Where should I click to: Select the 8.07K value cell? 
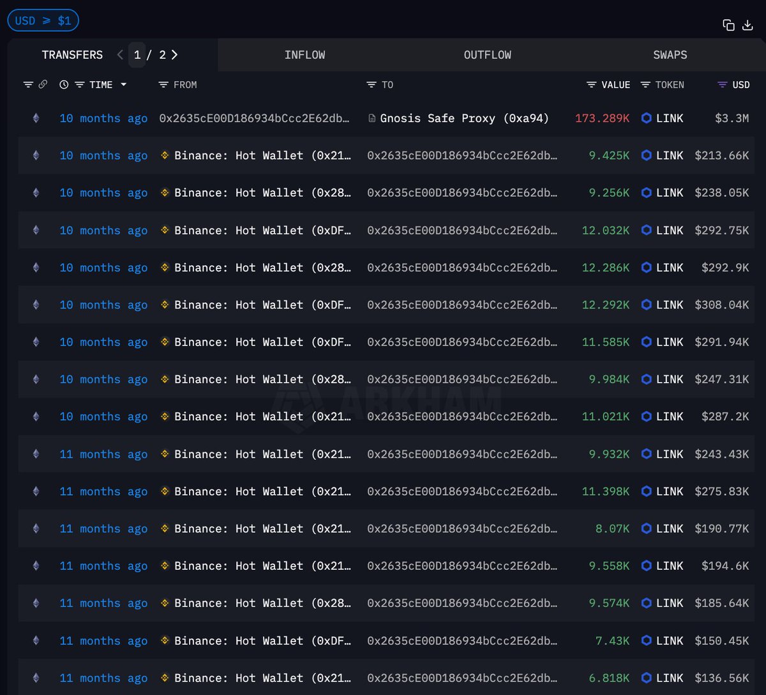click(612, 528)
